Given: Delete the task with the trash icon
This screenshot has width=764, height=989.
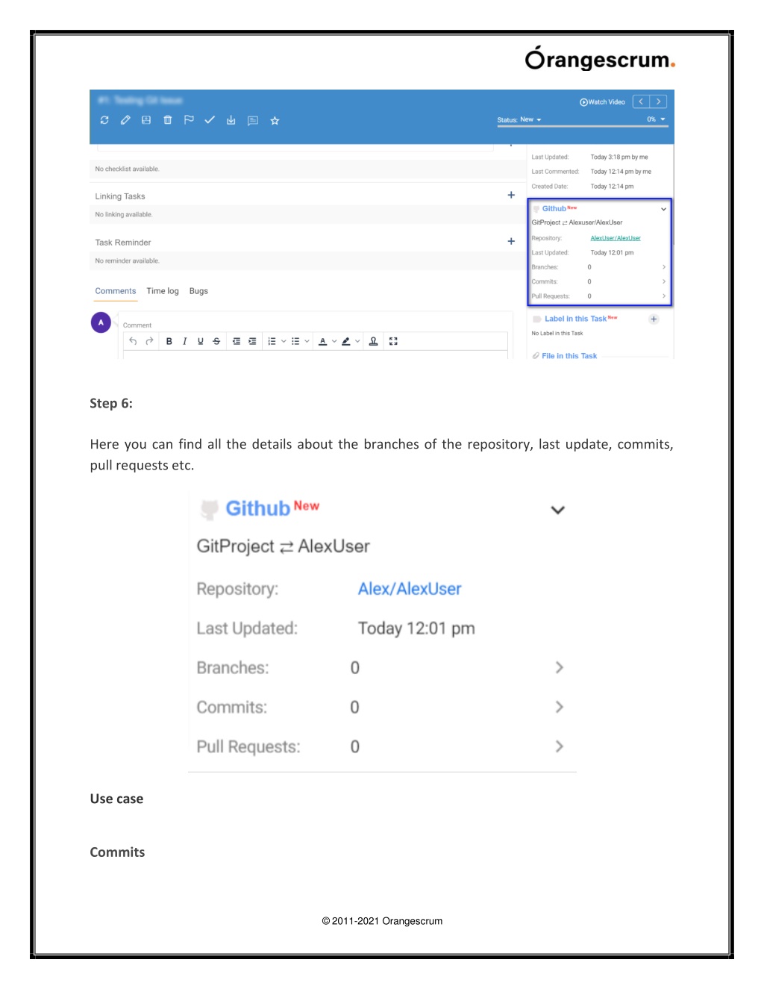Looking at the screenshot, I should (168, 120).
